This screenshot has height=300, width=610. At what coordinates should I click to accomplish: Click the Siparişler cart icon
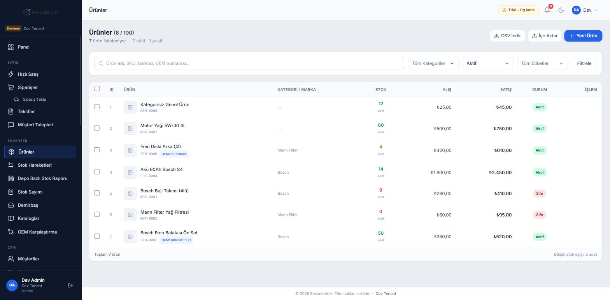(x=11, y=87)
